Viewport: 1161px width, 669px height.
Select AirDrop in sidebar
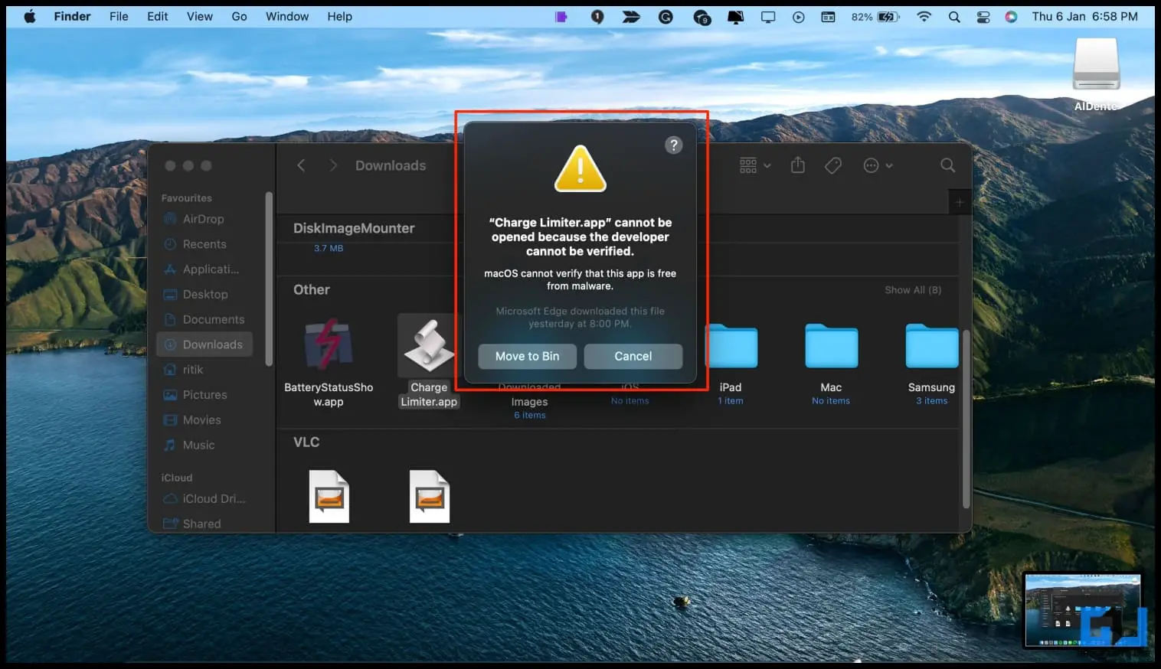coord(204,219)
